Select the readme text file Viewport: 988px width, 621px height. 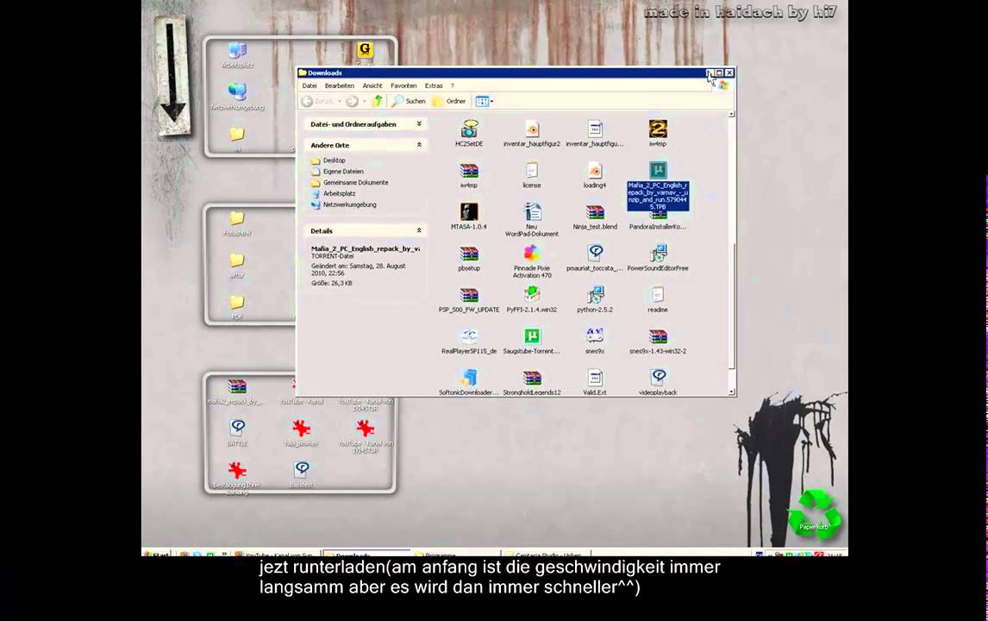[x=658, y=299]
